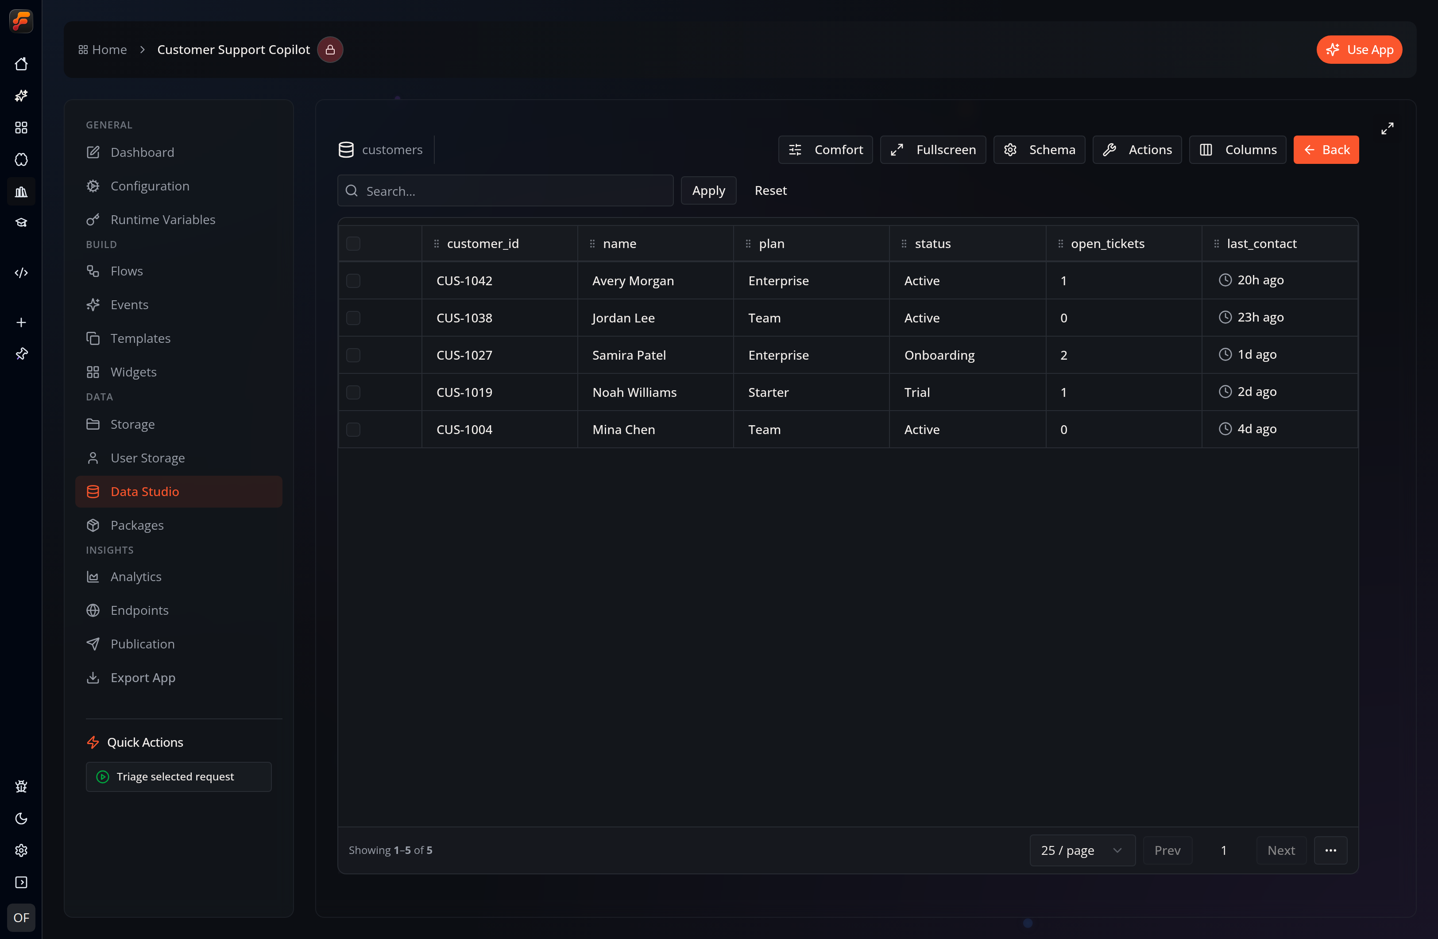
Task: Click the Use App button
Action: pos(1359,50)
